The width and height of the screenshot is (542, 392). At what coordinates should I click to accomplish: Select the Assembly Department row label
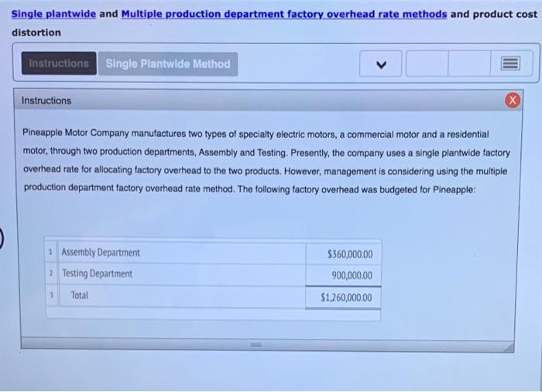click(x=101, y=253)
